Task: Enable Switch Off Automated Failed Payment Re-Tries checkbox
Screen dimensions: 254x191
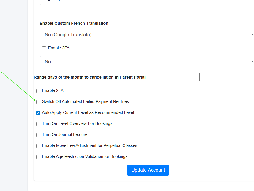Action: pyautogui.click(x=38, y=102)
